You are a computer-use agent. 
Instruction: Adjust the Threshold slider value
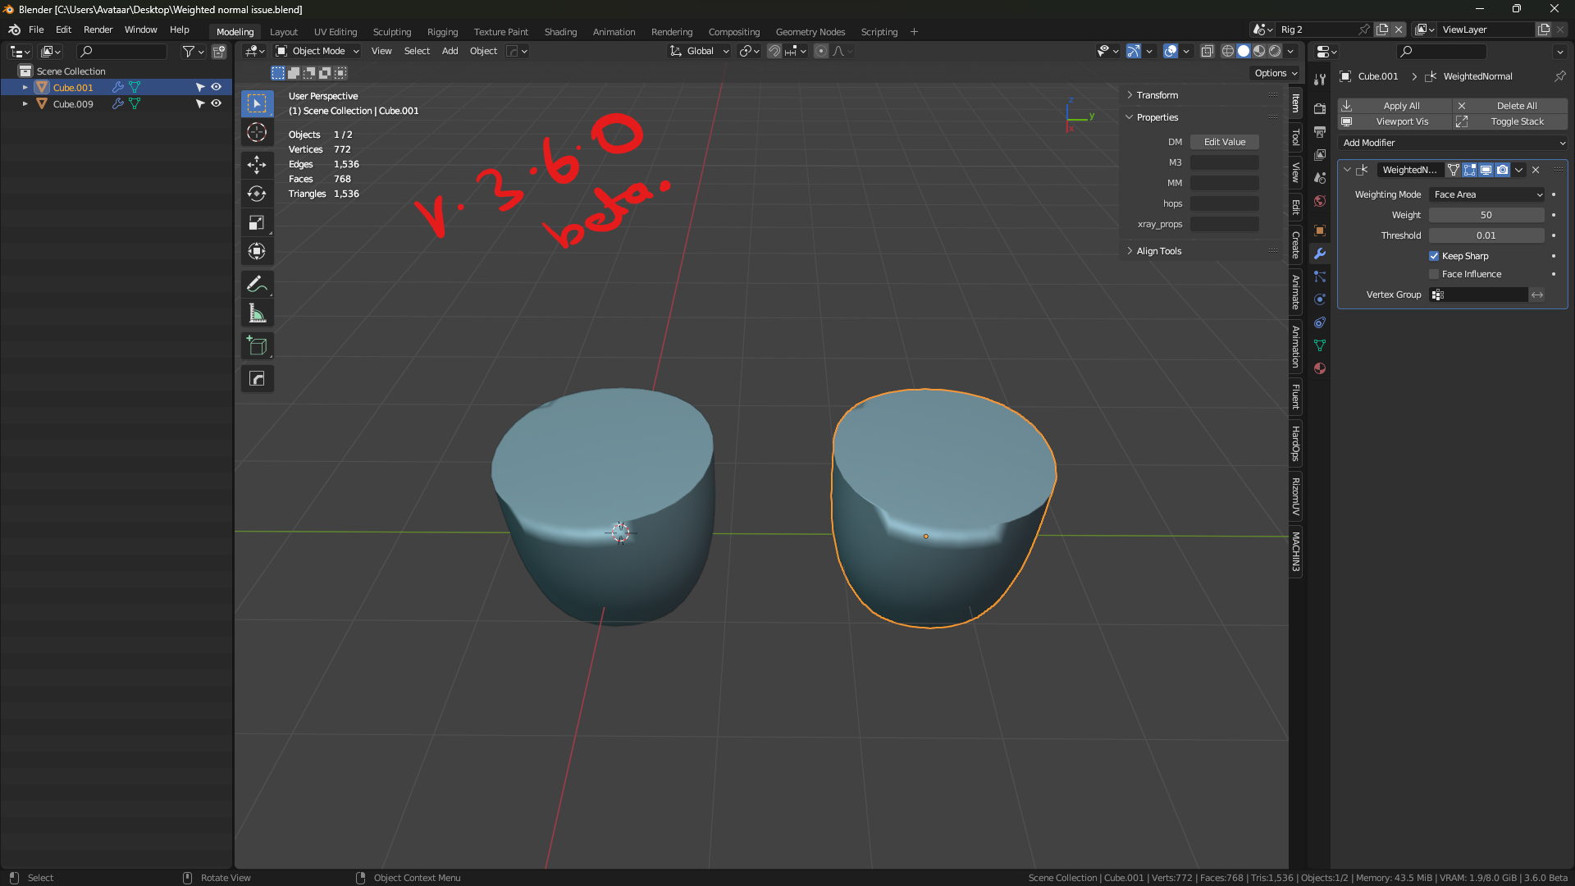pos(1486,235)
